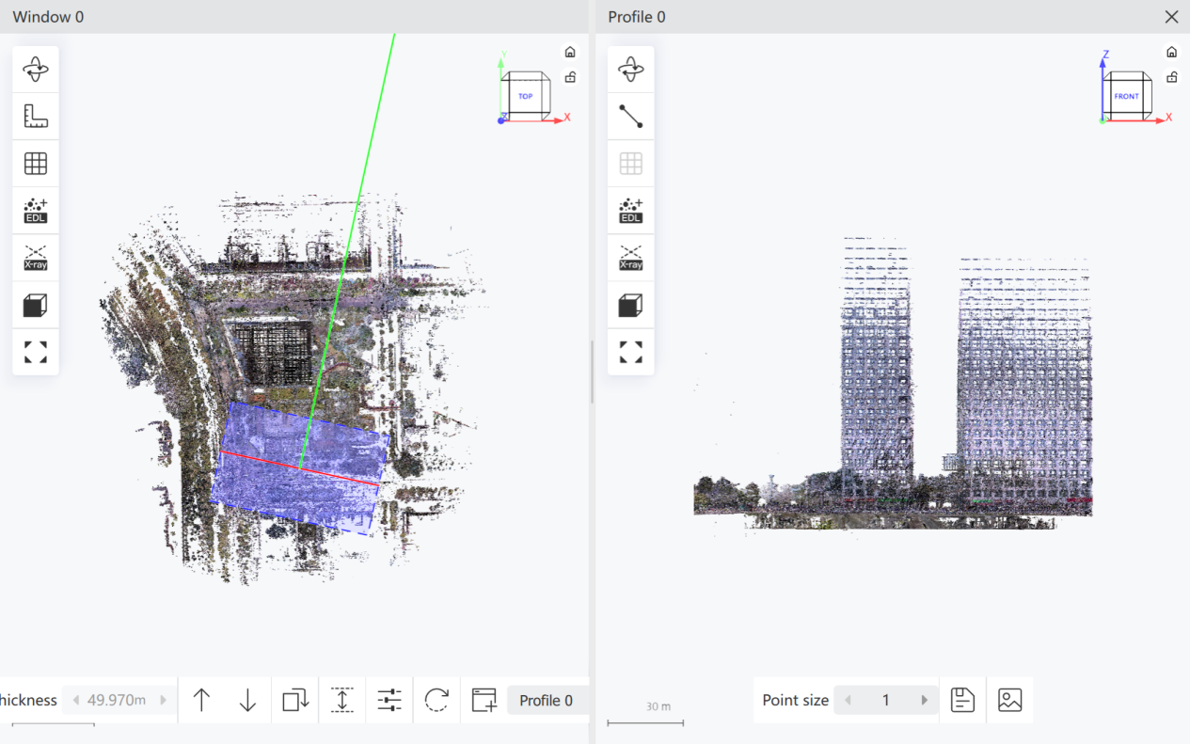Select the line draw tool in Profile 0
This screenshot has height=744, width=1190.
tap(631, 117)
